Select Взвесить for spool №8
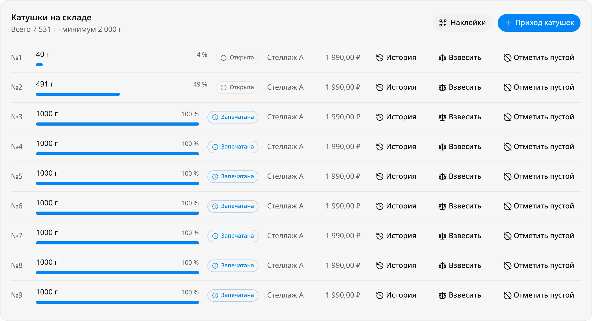 460,266
